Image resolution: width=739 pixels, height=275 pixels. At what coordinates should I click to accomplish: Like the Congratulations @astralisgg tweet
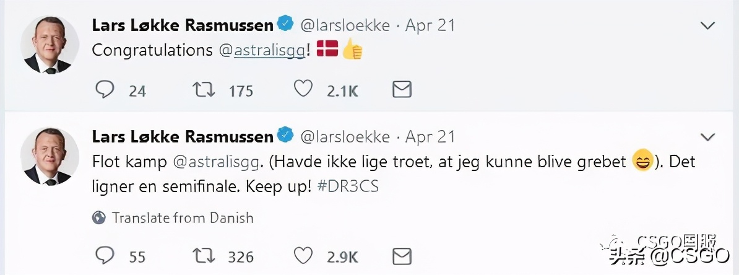(x=303, y=90)
